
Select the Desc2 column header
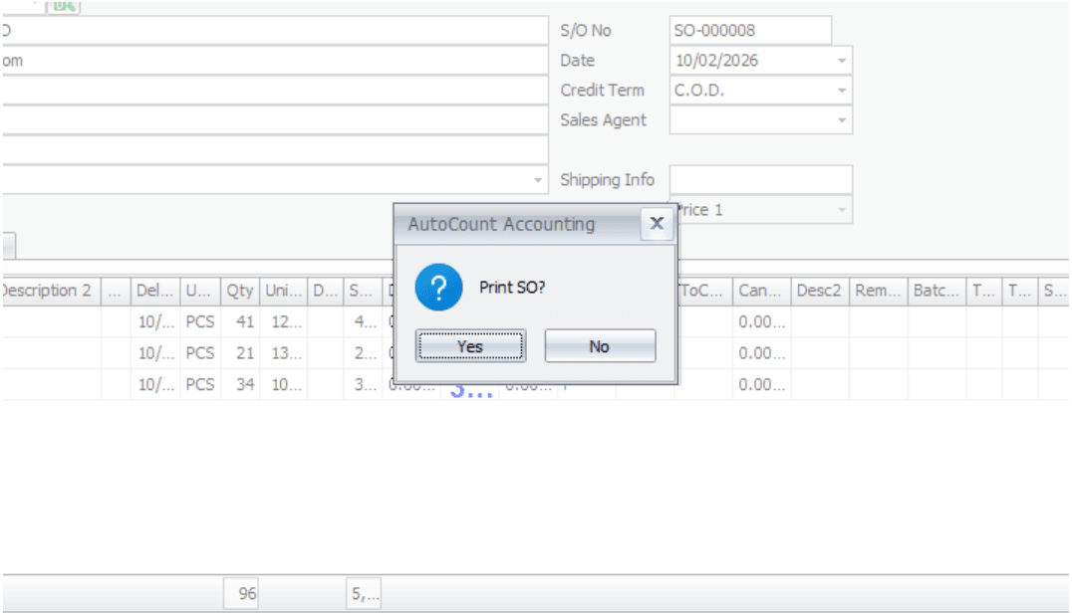[x=819, y=292]
